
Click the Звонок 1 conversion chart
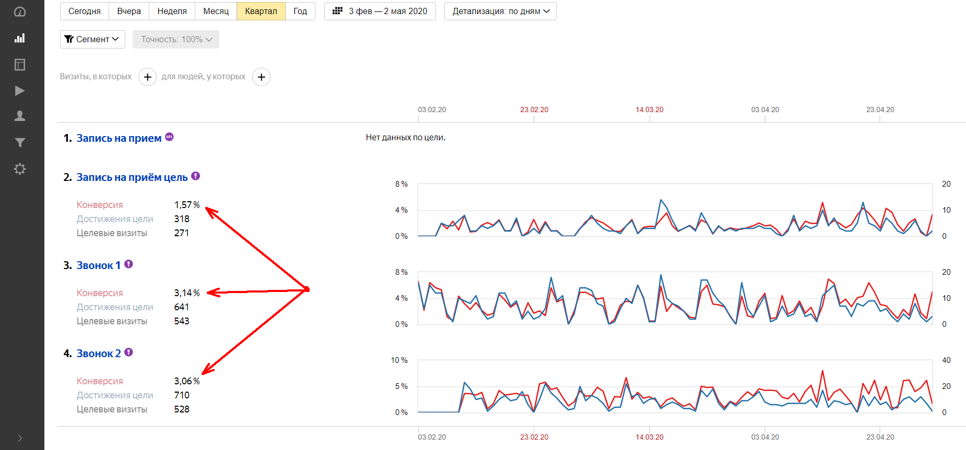tap(675, 298)
